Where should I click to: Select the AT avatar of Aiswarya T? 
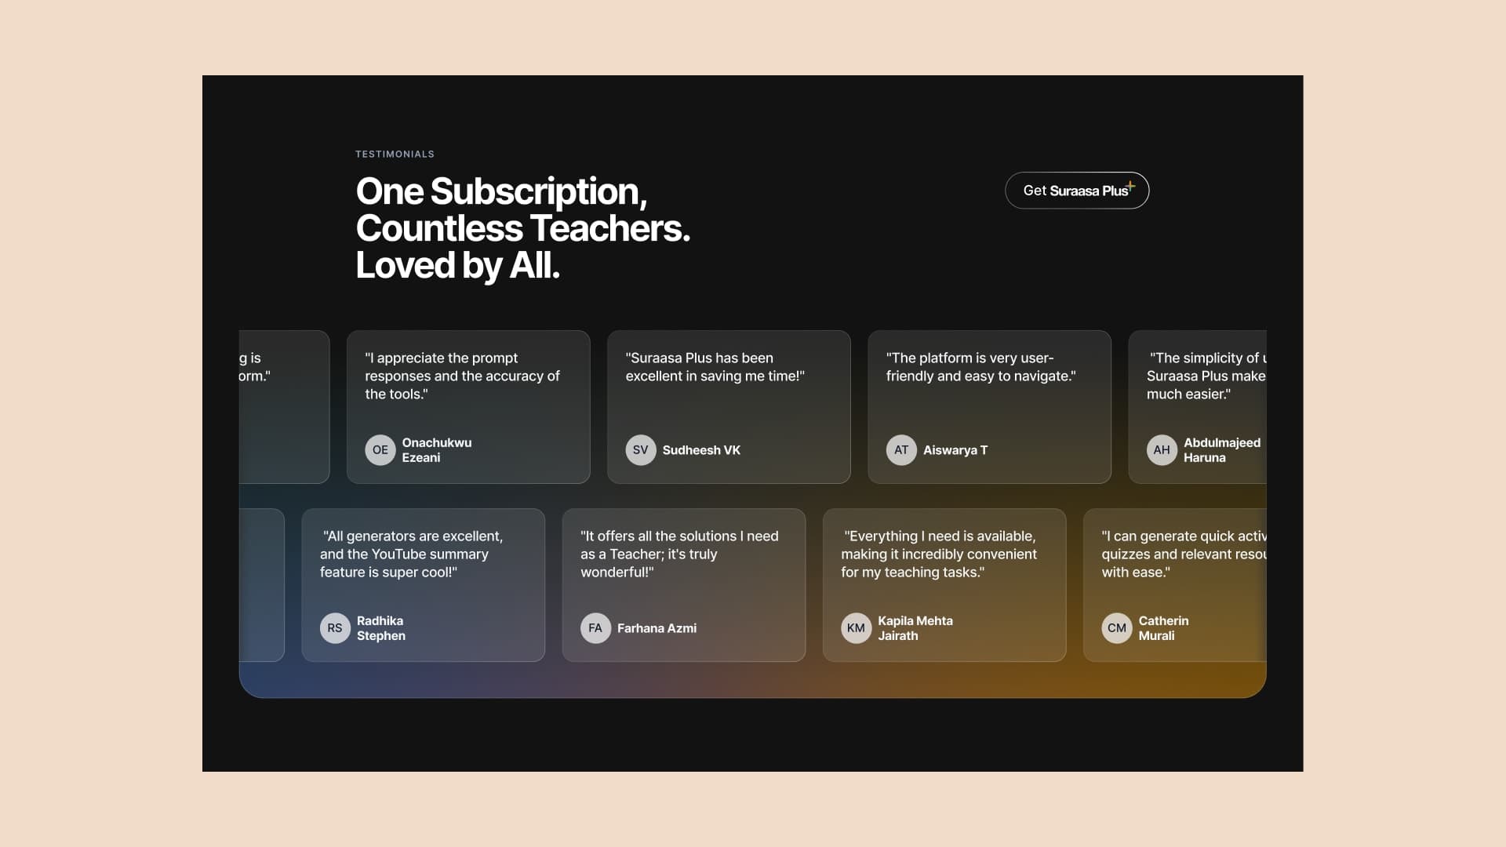[901, 450]
